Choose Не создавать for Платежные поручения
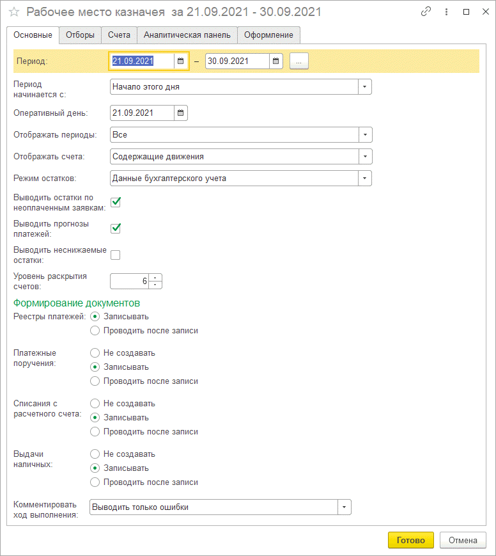Screen dimensions: 496x556 [95, 353]
